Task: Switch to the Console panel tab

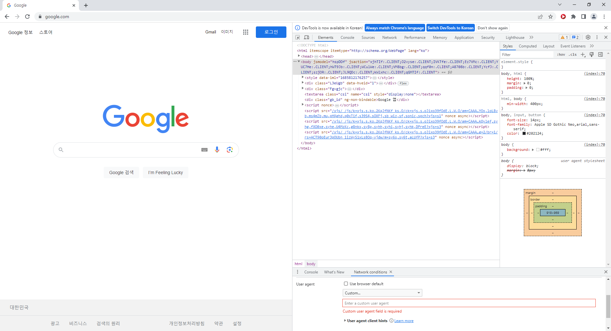Action: pos(347,37)
